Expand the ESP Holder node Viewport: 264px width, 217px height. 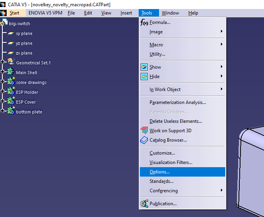click(2, 91)
